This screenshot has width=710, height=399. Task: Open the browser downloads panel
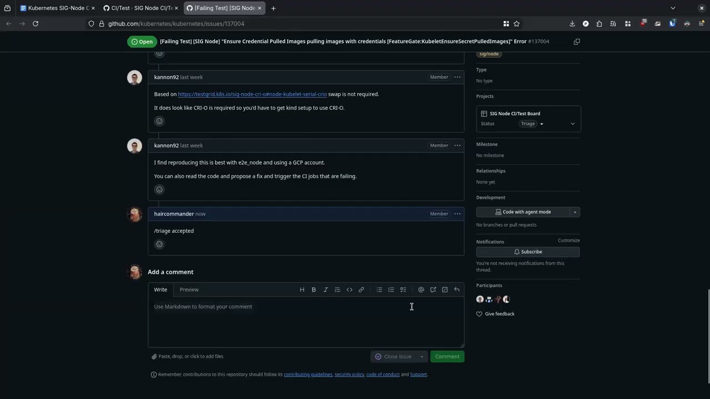572,24
